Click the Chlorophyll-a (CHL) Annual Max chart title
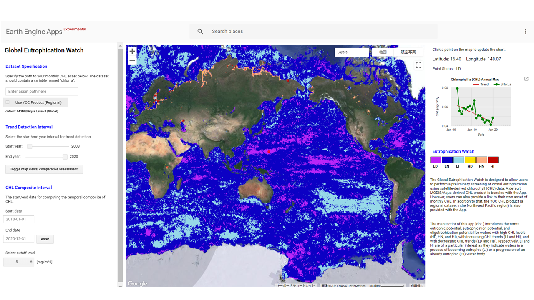534x300 pixels. pyautogui.click(x=474, y=80)
